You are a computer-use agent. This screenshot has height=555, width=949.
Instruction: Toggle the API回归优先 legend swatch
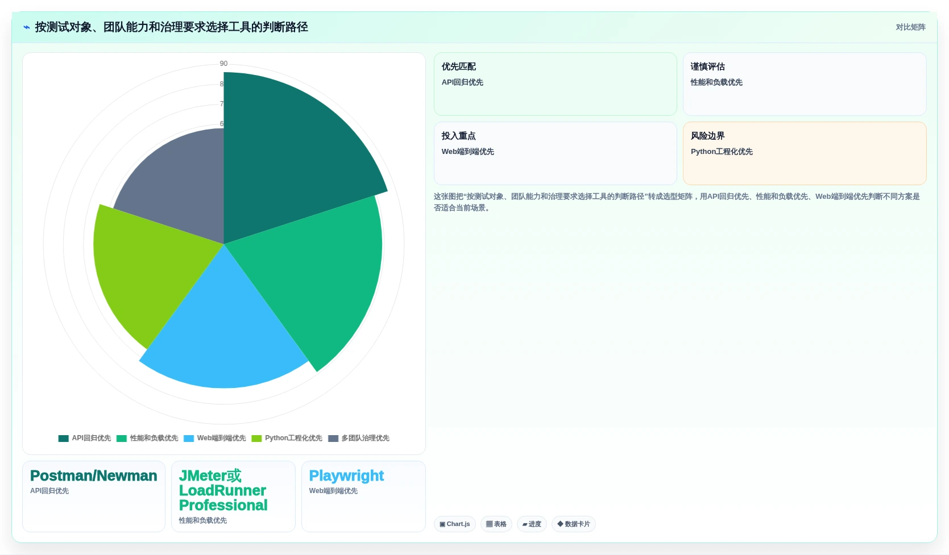63,439
